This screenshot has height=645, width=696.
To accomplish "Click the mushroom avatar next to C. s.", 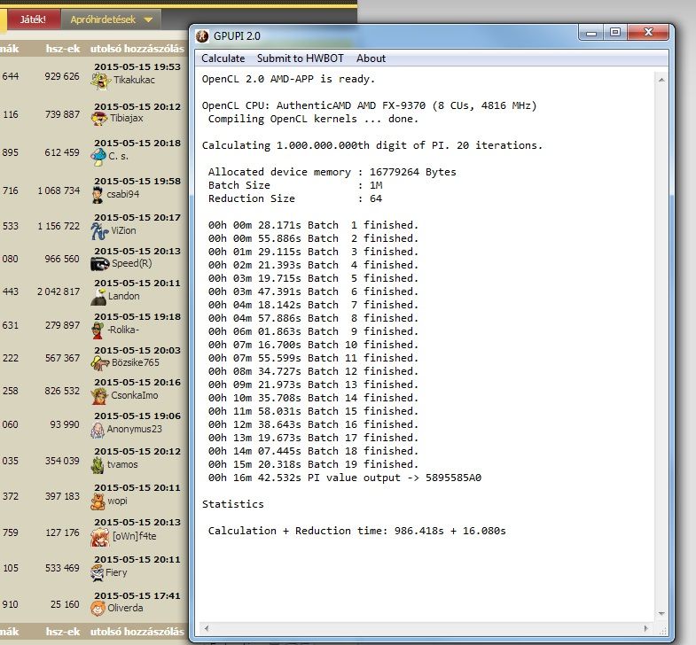I will [98, 157].
